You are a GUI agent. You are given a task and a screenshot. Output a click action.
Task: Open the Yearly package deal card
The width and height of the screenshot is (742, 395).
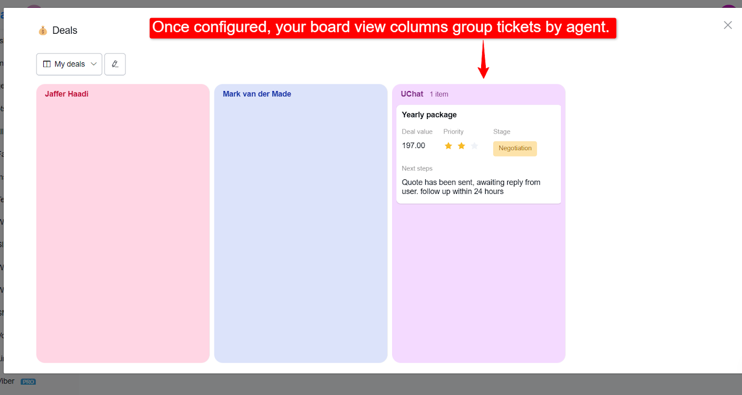point(479,154)
